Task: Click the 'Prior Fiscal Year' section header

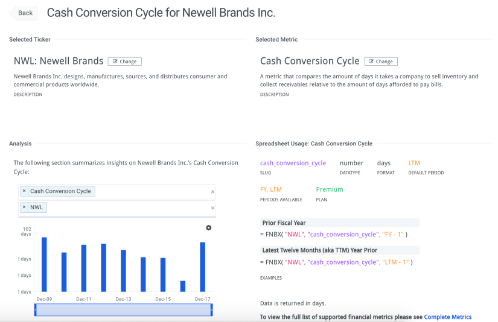Action: tap(339, 223)
